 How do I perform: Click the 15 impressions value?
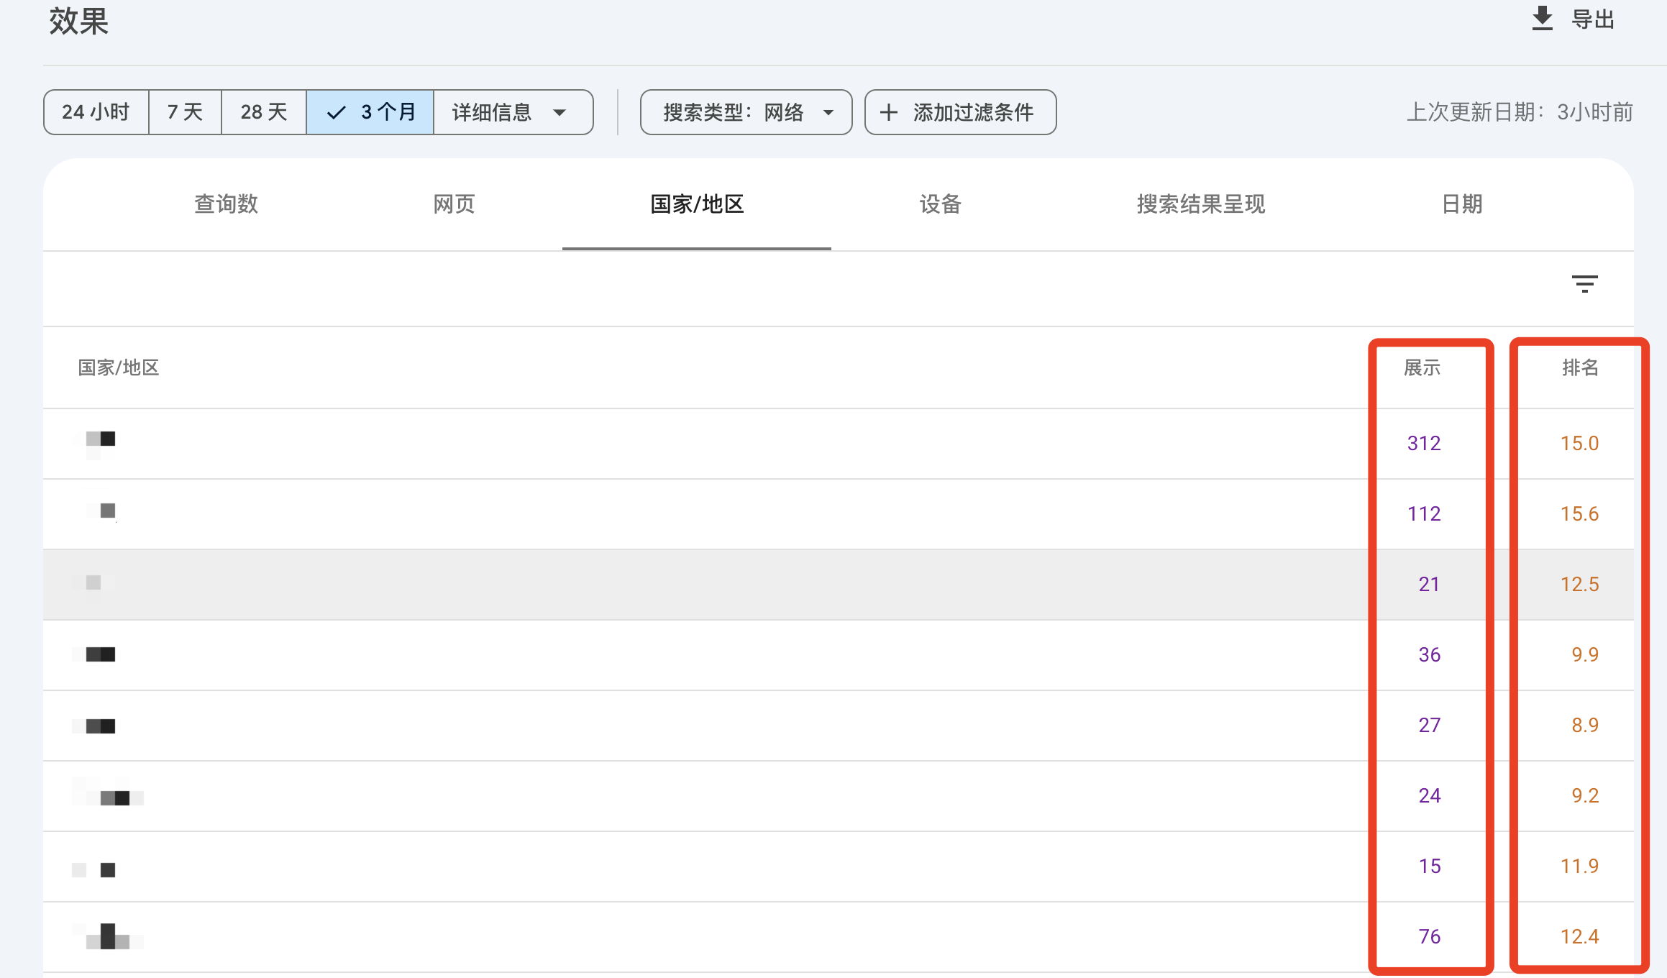click(x=1429, y=866)
